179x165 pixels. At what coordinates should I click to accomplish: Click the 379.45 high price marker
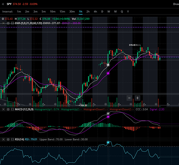(132, 45)
